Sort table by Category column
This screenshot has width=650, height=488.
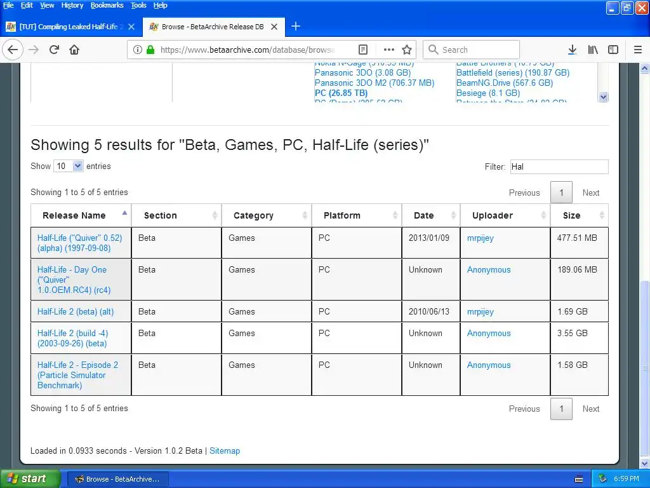[x=267, y=215]
